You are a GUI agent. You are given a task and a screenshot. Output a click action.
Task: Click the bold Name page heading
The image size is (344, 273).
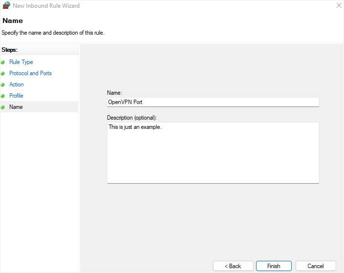click(x=13, y=21)
